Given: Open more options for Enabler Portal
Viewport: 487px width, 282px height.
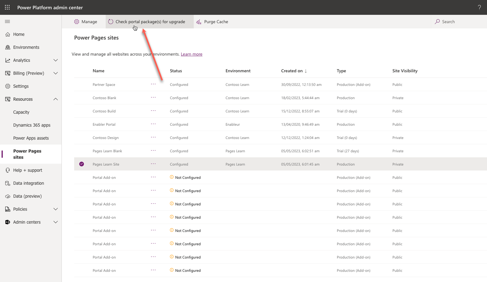Looking at the screenshot, I should tap(153, 124).
